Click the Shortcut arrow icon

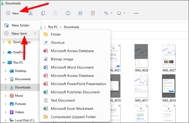point(46,43)
